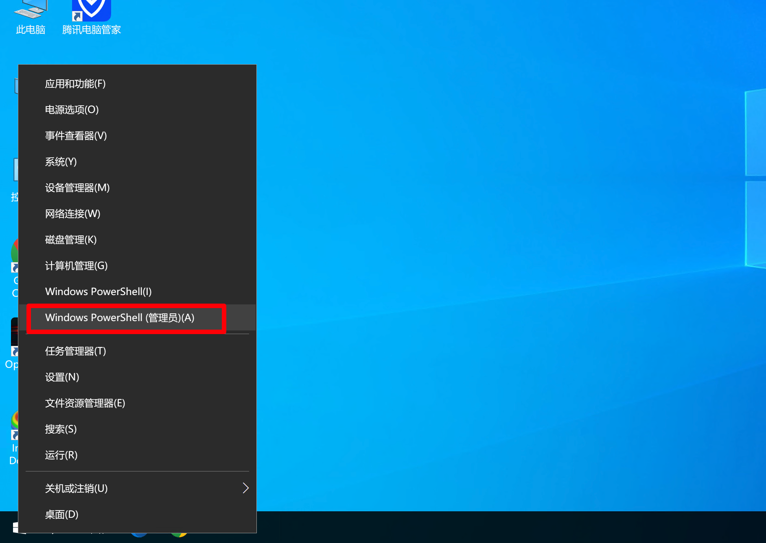Viewport: 766px width, 543px height.
Task: Open 应用和功能(F) from the menu
Action: (138, 84)
